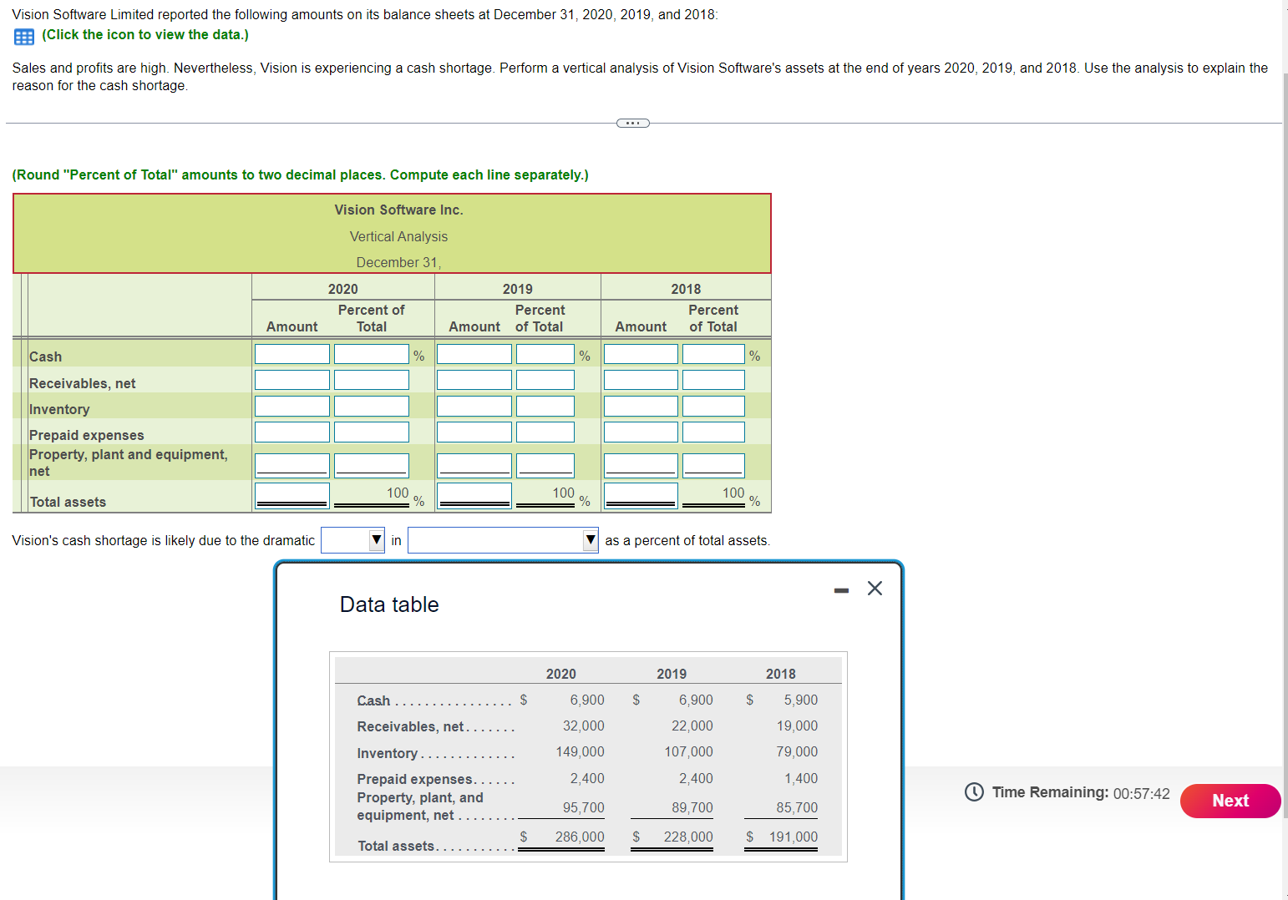Click the 95,700 value in Data table
Viewport: 1288px width, 900px height.
[x=583, y=807]
